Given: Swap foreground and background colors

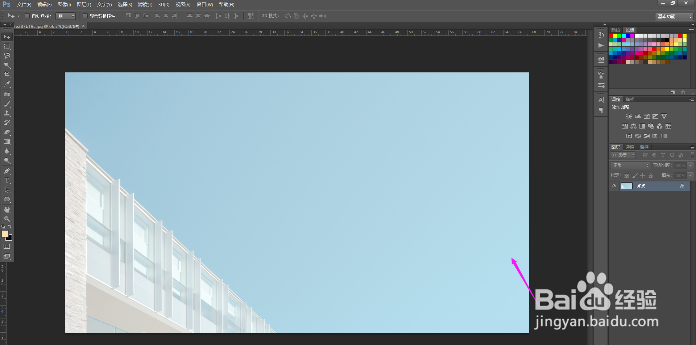Looking at the screenshot, I should 10,227.
